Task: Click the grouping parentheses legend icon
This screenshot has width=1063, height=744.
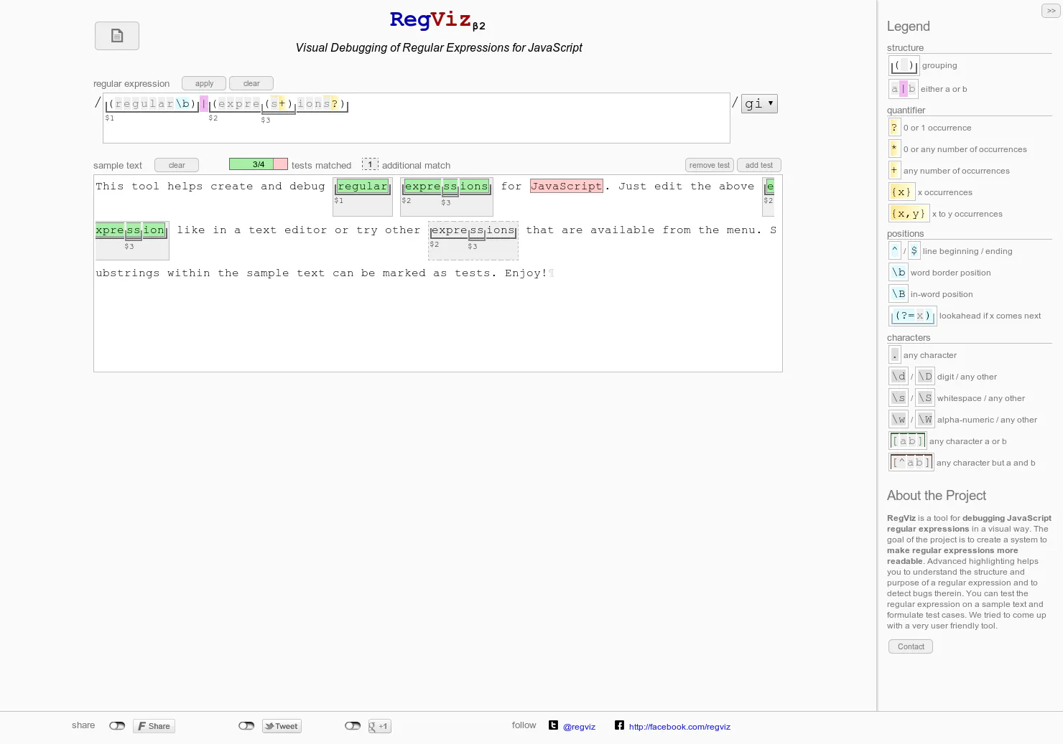Action: 904,65
